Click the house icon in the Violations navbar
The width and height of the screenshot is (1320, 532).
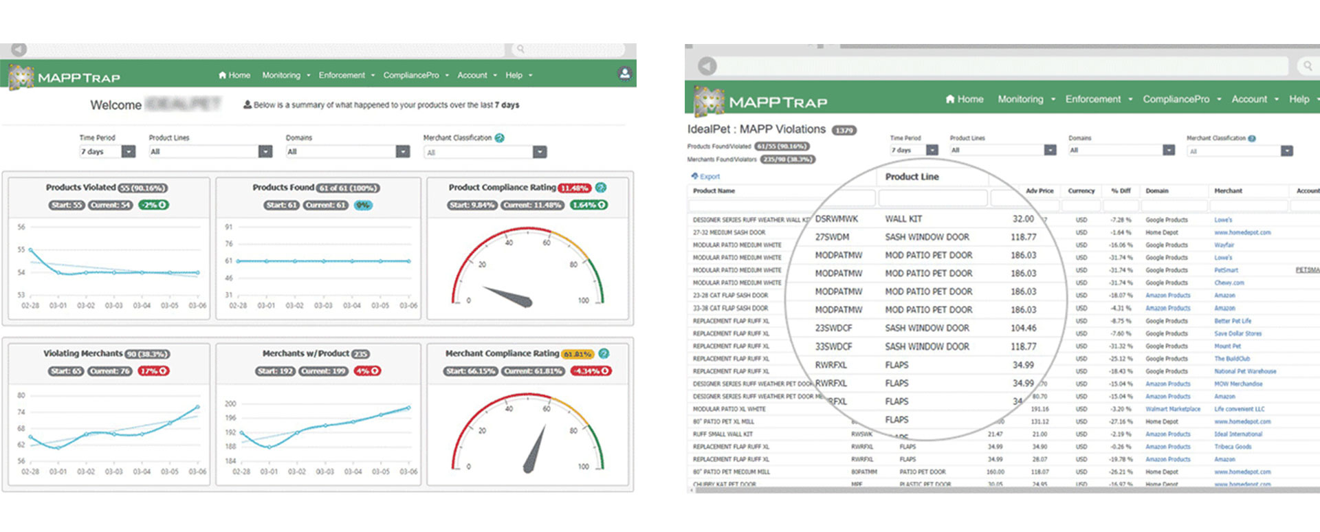pyautogui.click(x=950, y=99)
